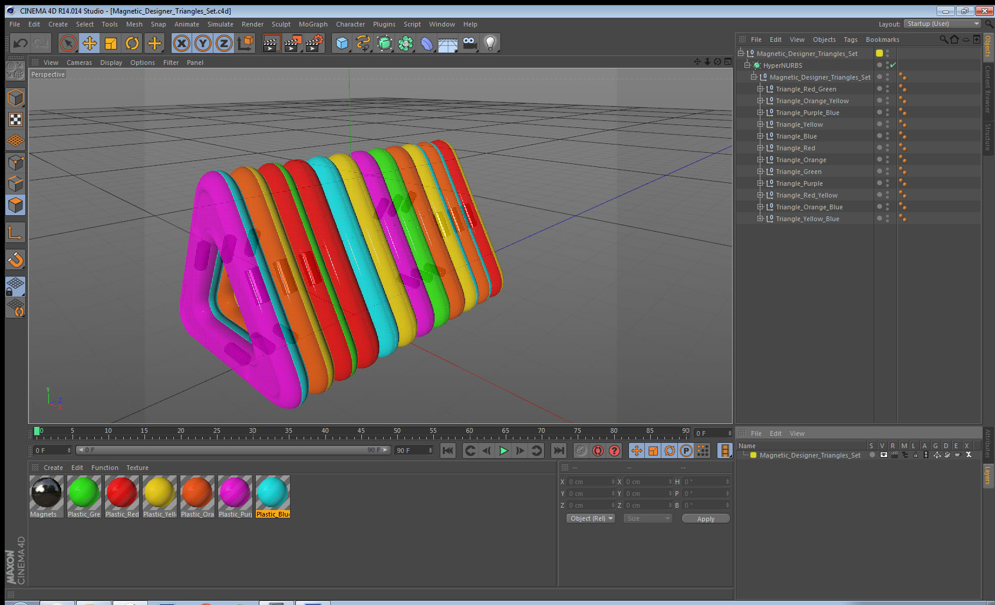The height and width of the screenshot is (605, 995).
Task: Add a Cube primitive object
Action: [342, 43]
